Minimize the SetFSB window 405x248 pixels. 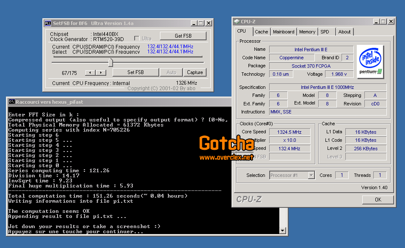tap(194, 23)
